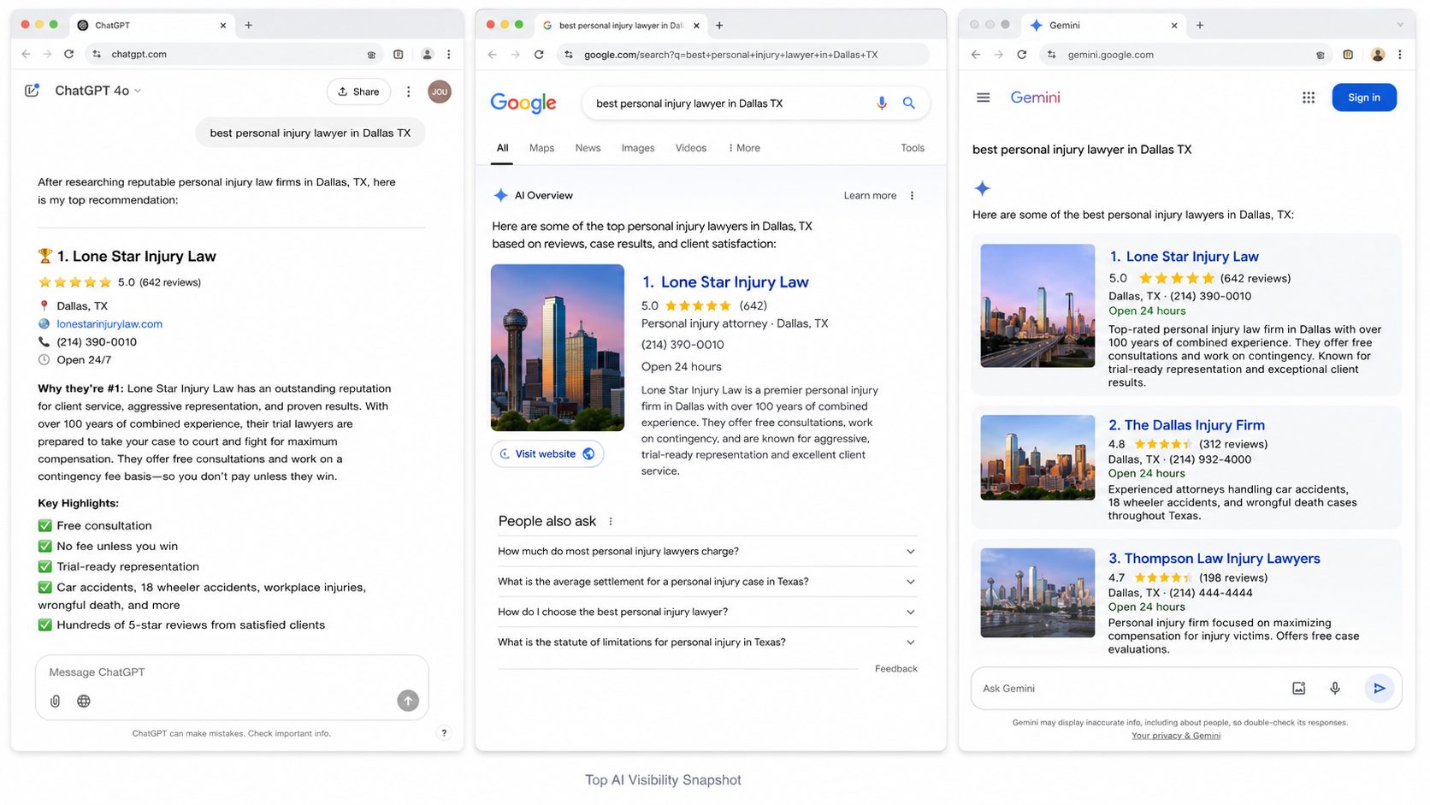Click the Dallas skyline photo in Google result

(x=558, y=348)
